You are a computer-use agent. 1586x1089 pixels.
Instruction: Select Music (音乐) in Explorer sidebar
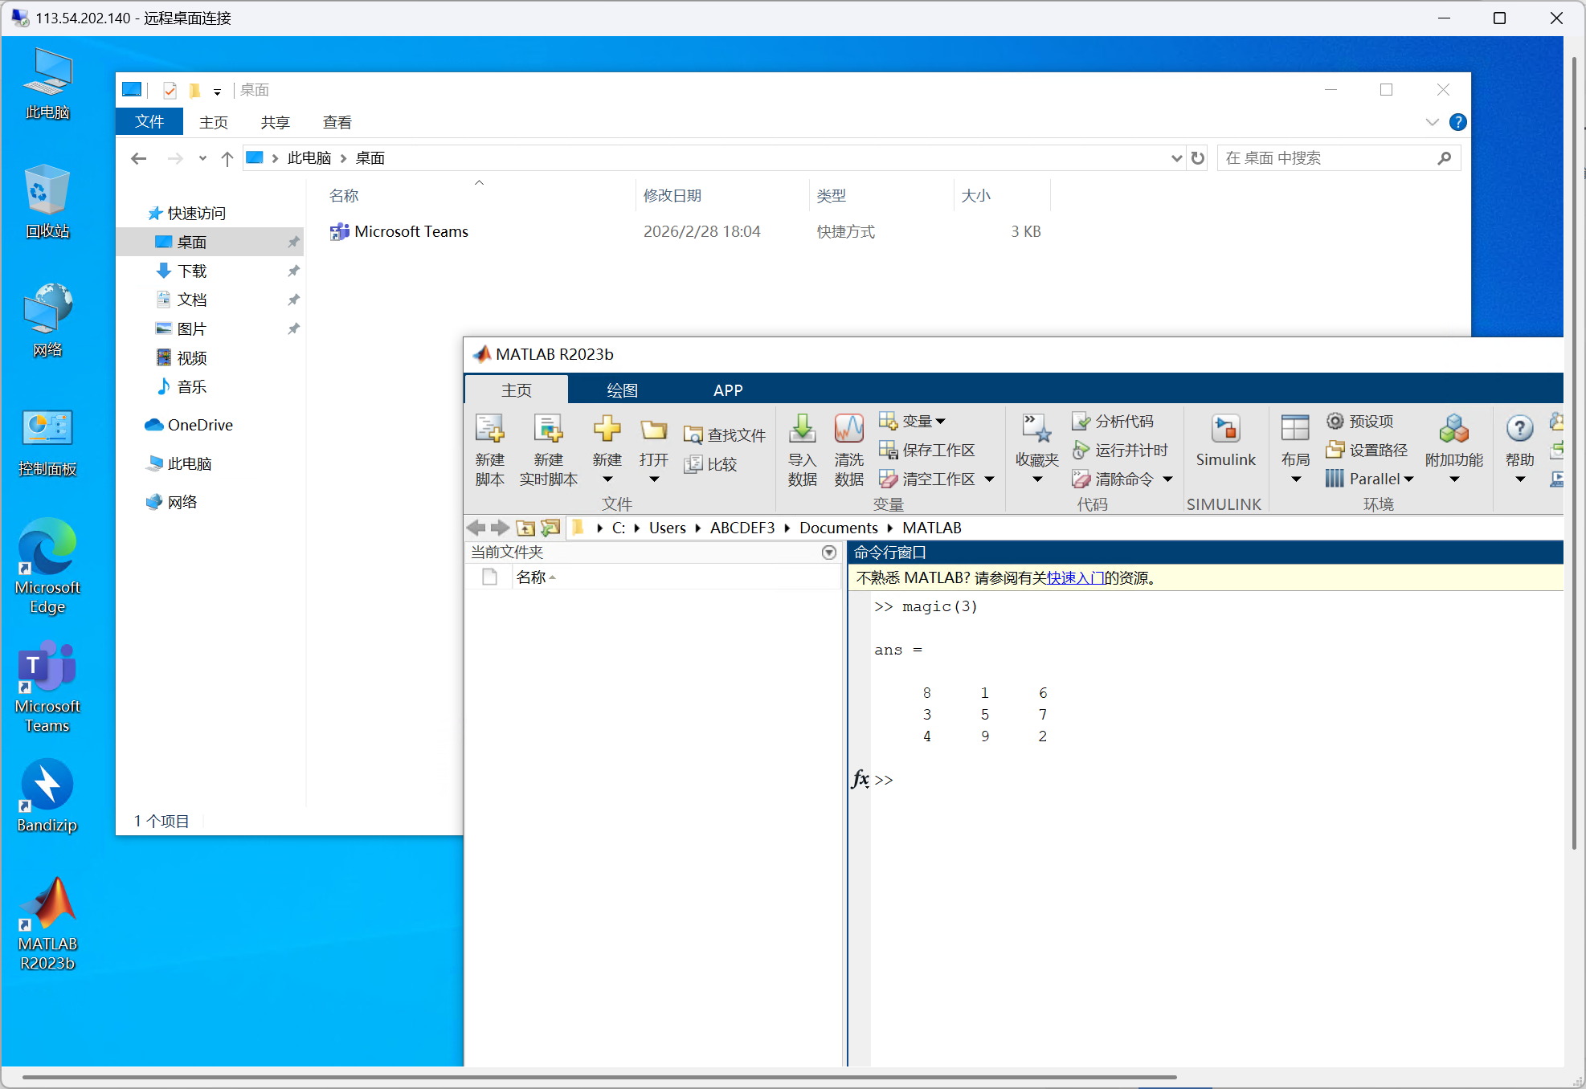click(192, 387)
